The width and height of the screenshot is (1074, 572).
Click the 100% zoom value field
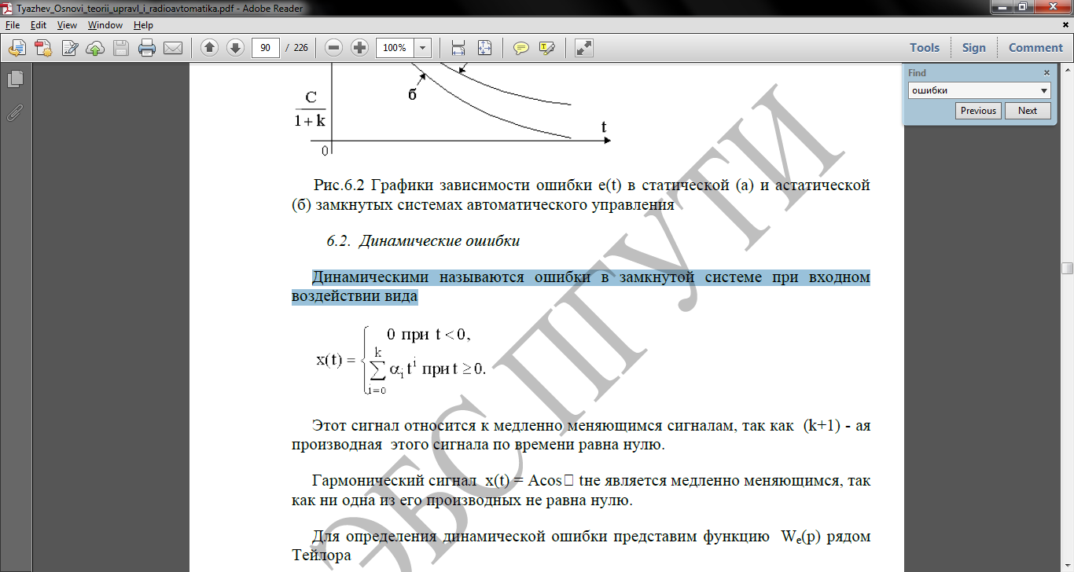(x=395, y=48)
